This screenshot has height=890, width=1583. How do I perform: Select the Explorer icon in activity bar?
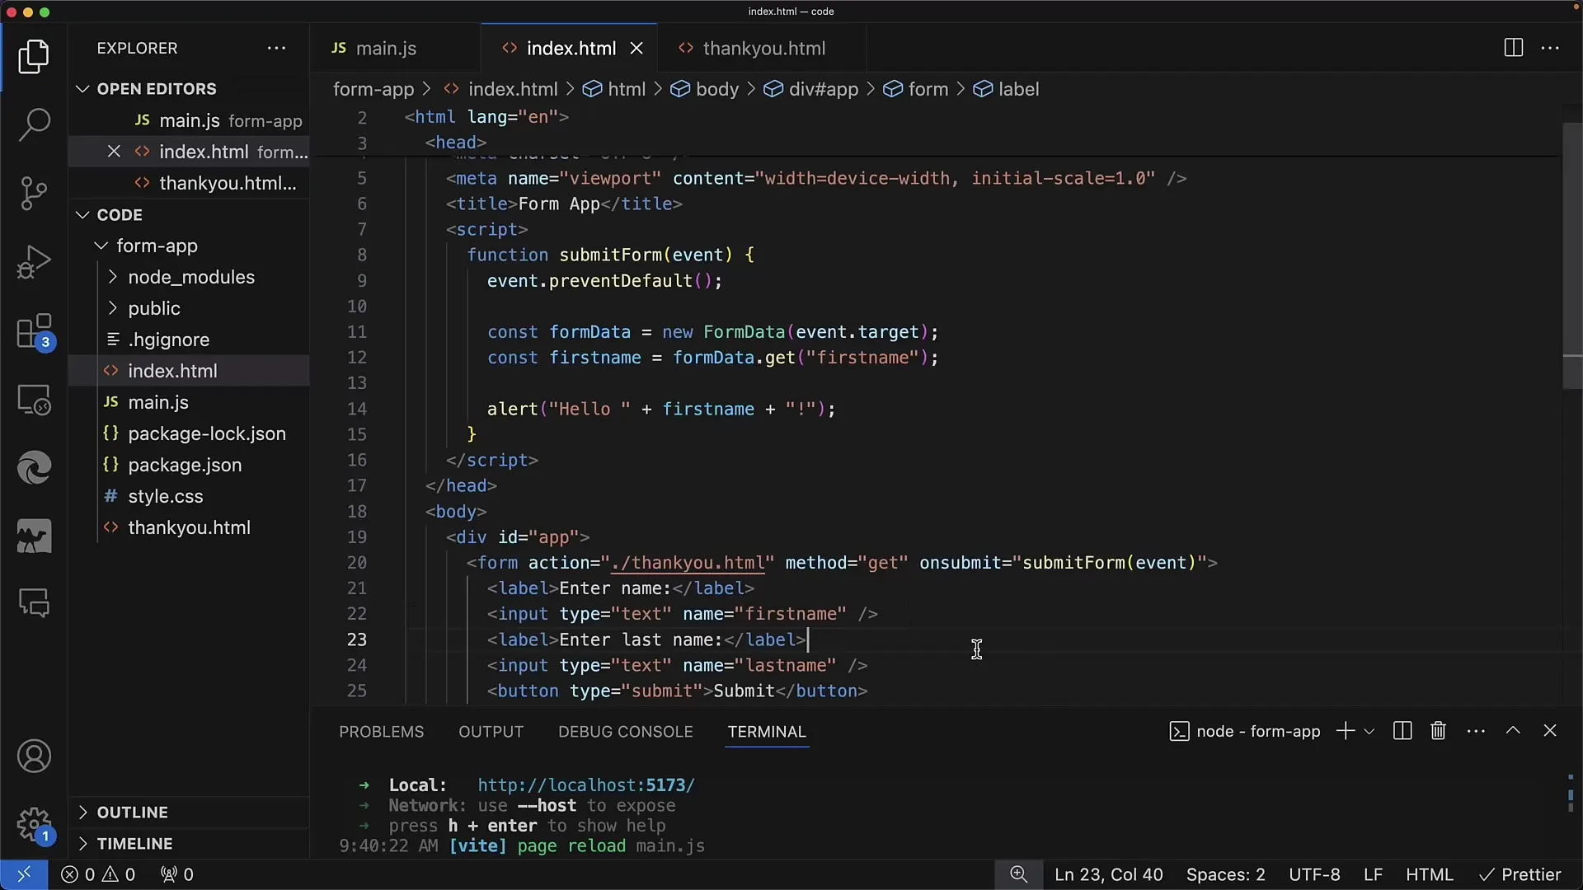[34, 55]
